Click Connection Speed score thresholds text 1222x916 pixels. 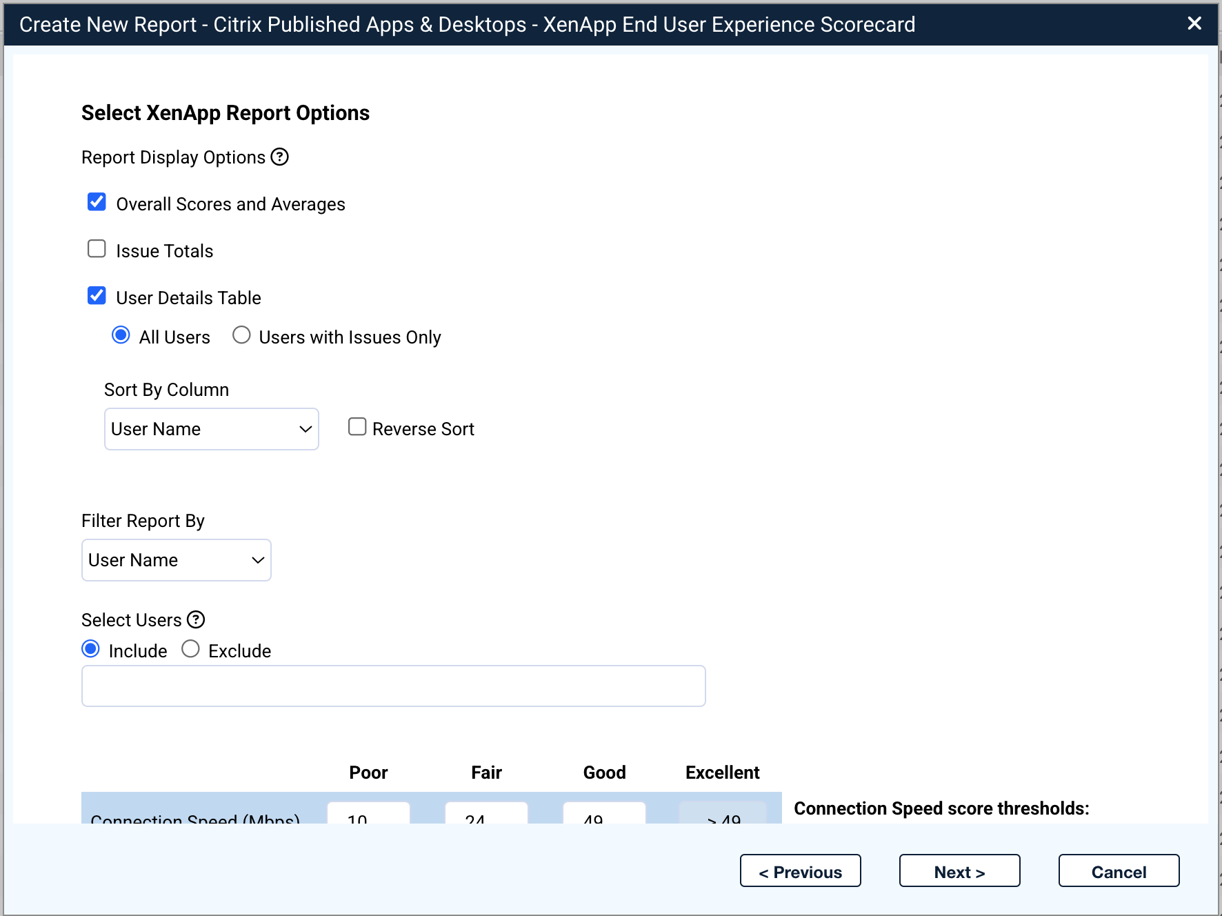click(x=942, y=808)
